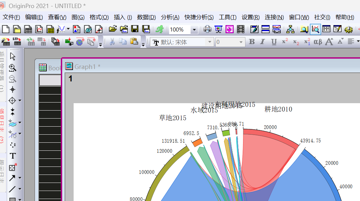Expand the text alignment dropdown arrow
The width and height of the screenshot is (360, 201).
point(358,42)
